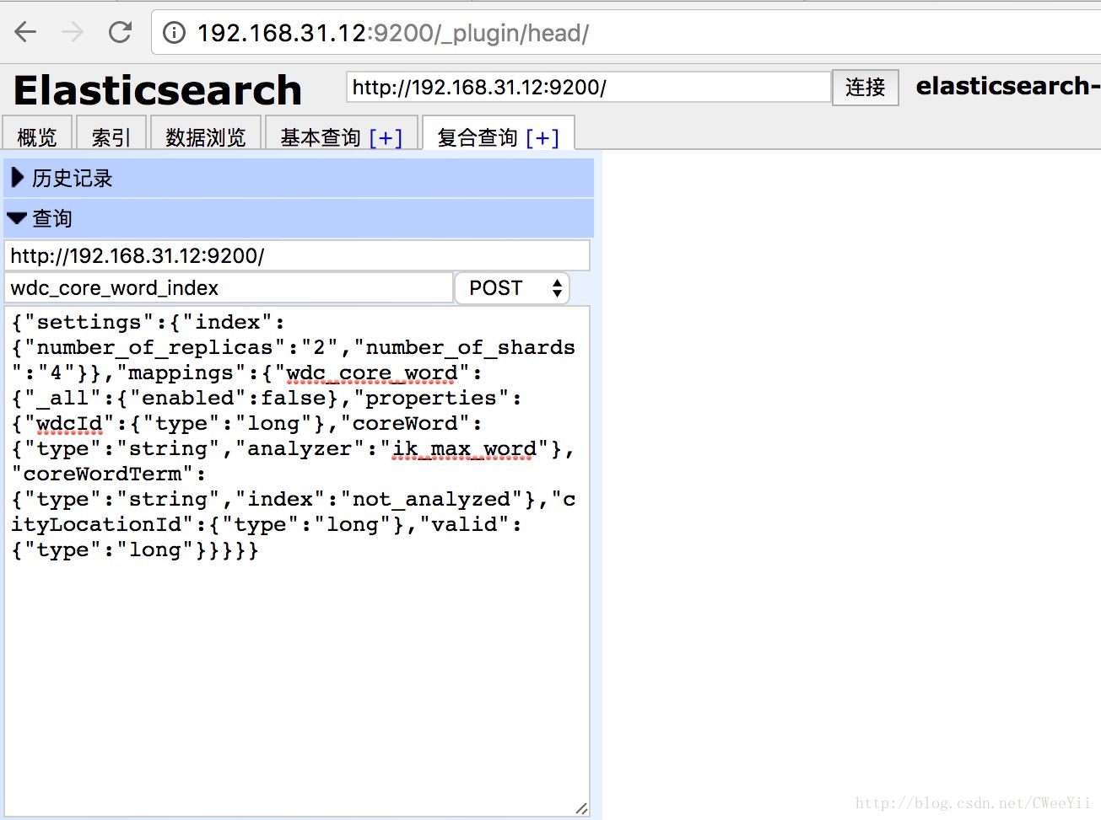Select the 基本查询 tab
1101x820 pixels.
321,137
